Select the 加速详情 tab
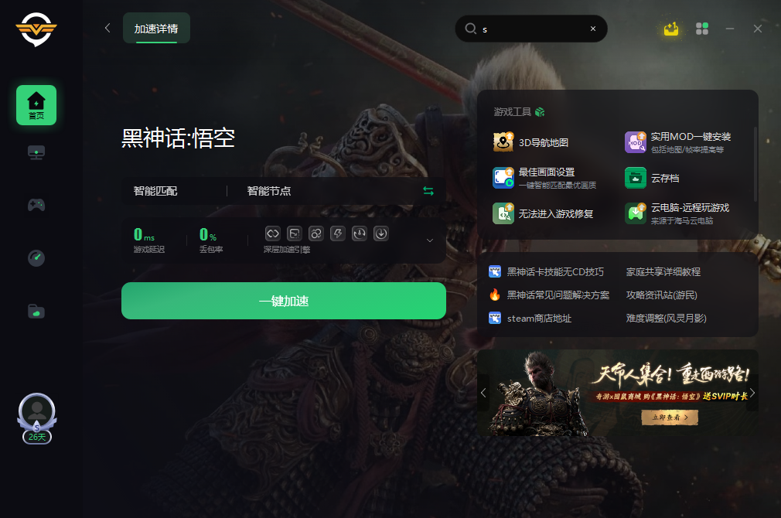The width and height of the screenshot is (781, 518). pyautogui.click(x=156, y=29)
